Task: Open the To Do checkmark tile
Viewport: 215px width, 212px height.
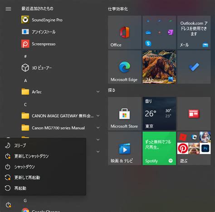Action: [x=194, y=67]
